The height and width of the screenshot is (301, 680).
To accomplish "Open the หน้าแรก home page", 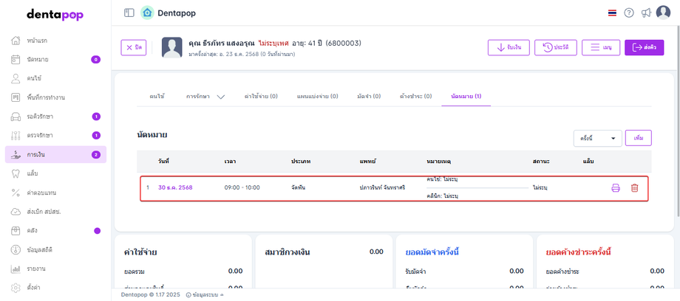I will pos(37,40).
